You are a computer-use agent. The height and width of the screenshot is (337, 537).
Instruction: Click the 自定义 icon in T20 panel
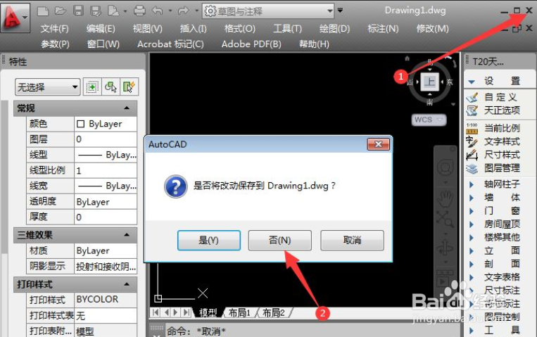click(472, 98)
